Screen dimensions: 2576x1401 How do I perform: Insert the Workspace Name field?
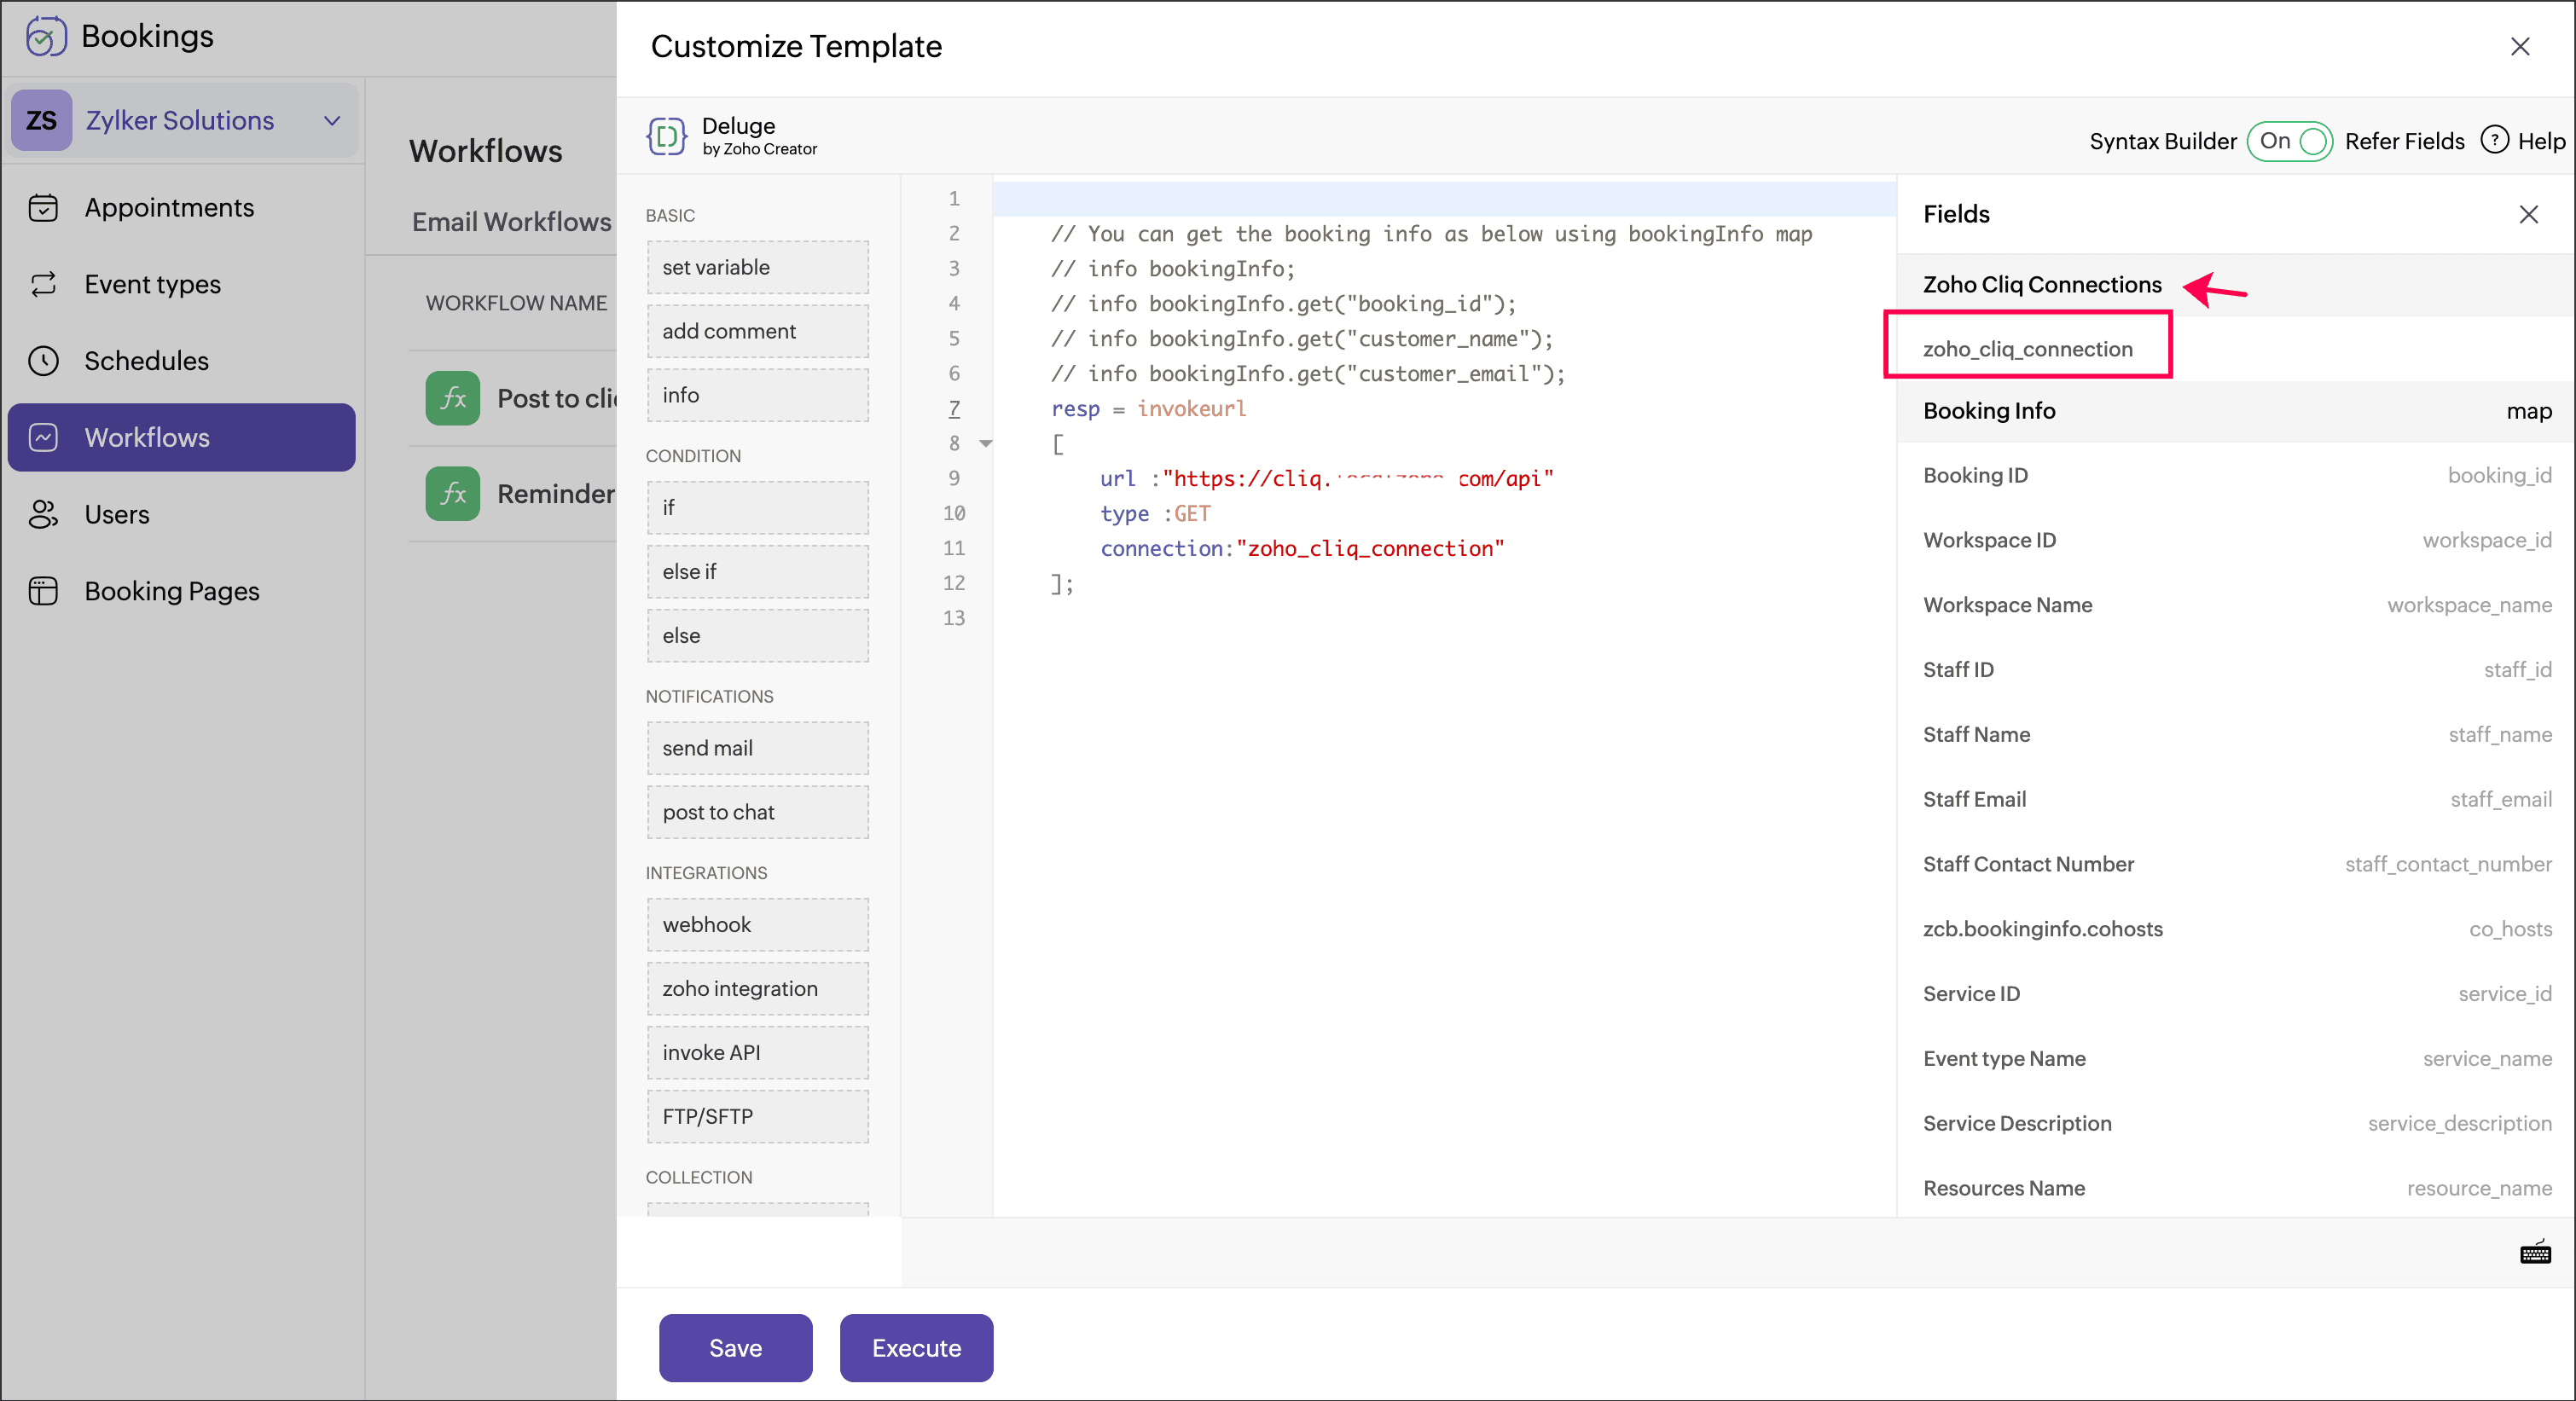point(2236,605)
